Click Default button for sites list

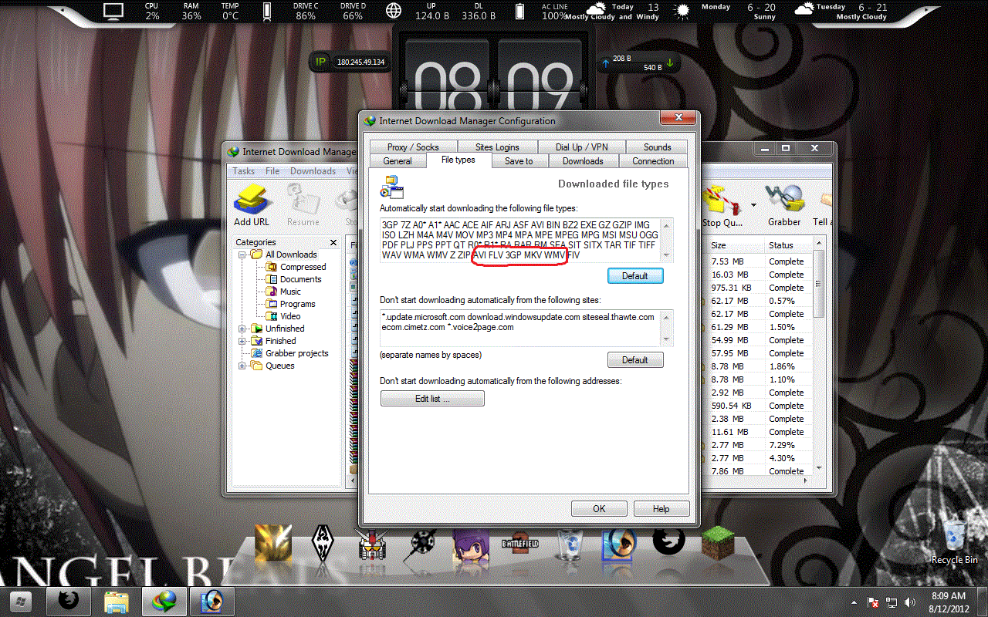pos(635,359)
